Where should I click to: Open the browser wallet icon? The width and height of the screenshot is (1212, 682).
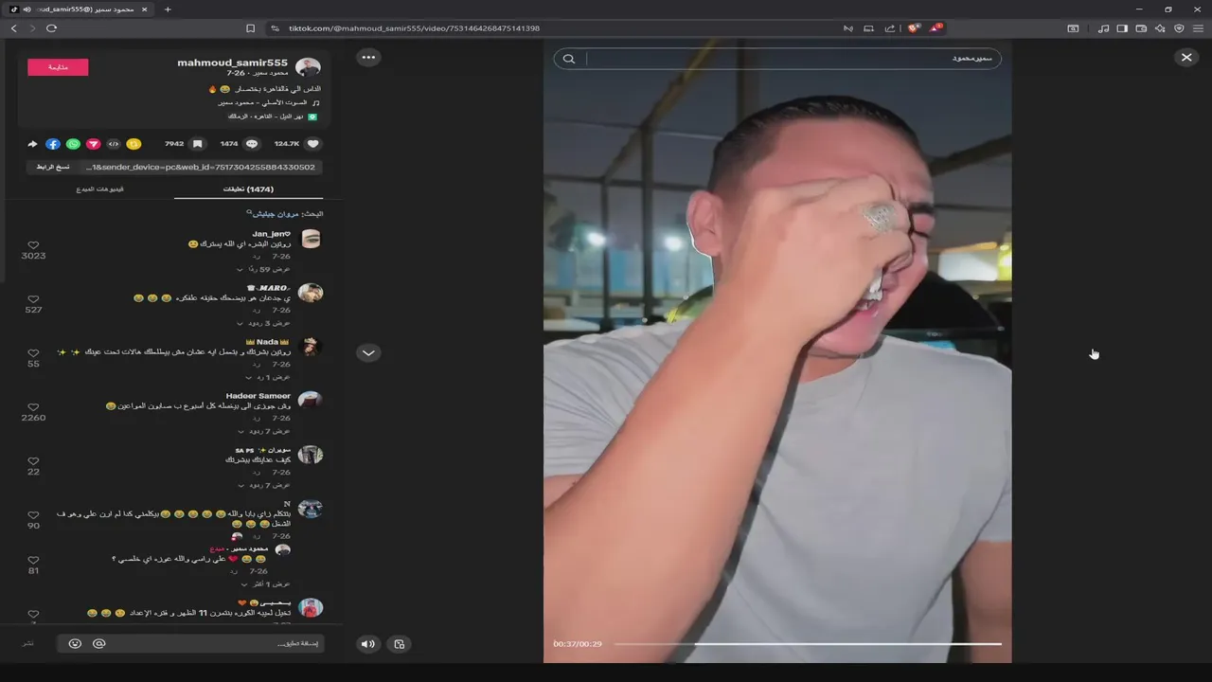1141,28
